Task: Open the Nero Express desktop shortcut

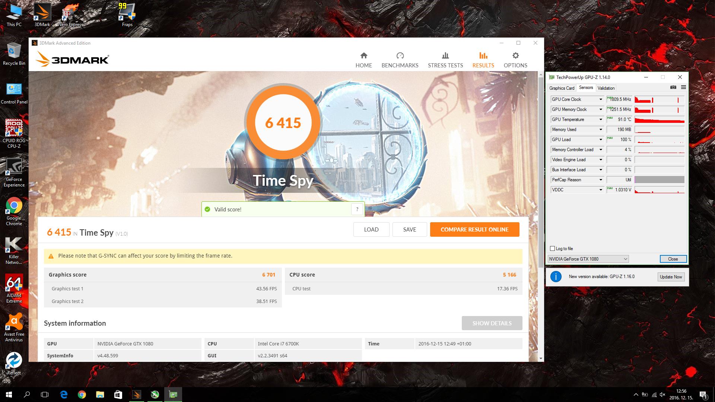Action: point(70,15)
